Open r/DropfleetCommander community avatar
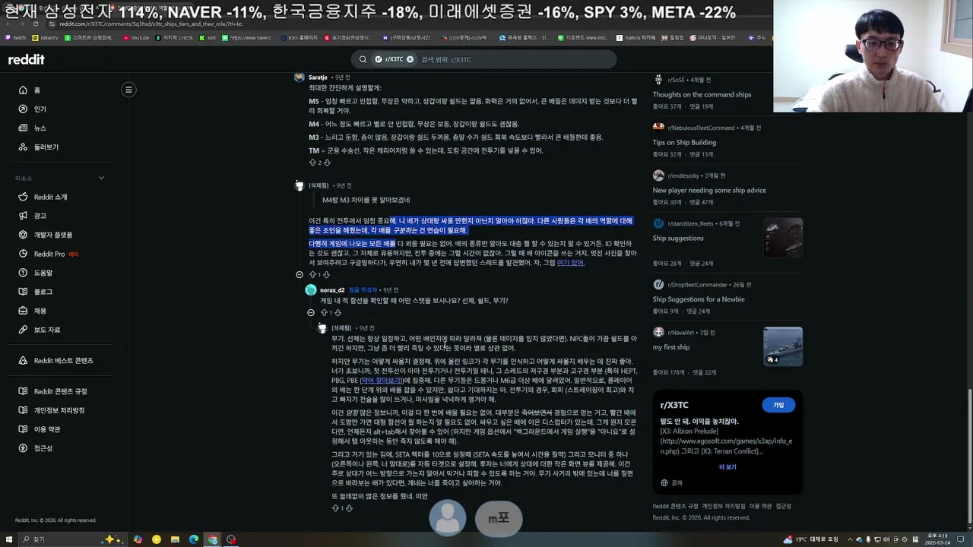973x547 pixels. [658, 284]
